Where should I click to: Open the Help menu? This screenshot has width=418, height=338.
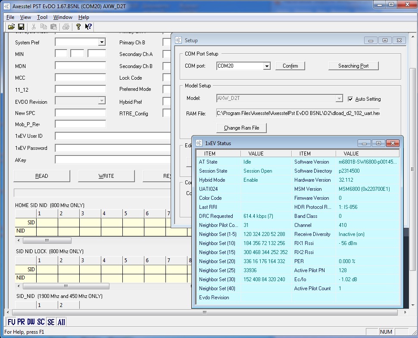coord(84,17)
